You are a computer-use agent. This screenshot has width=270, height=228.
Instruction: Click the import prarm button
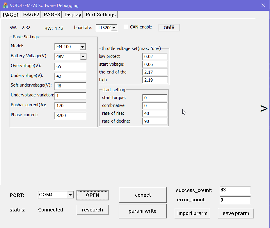pos(192,213)
